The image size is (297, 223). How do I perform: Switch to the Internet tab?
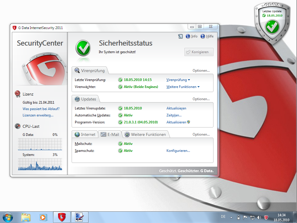point(85,134)
